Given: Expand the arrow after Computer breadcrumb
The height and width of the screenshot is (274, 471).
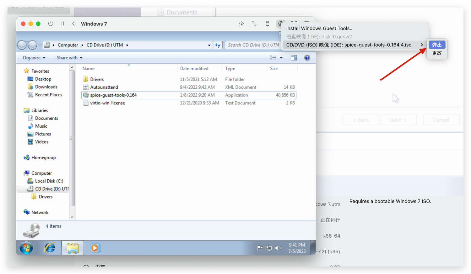Looking at the screenshot, I should (82, 45).
